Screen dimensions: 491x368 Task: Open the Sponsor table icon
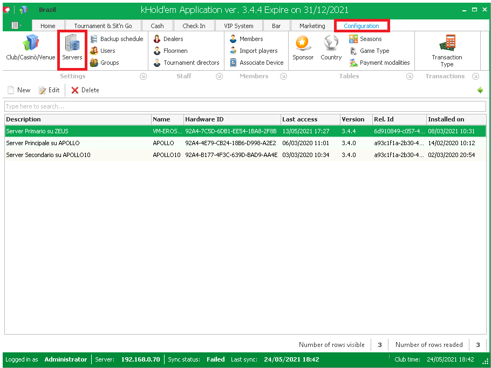pos(303,47)
